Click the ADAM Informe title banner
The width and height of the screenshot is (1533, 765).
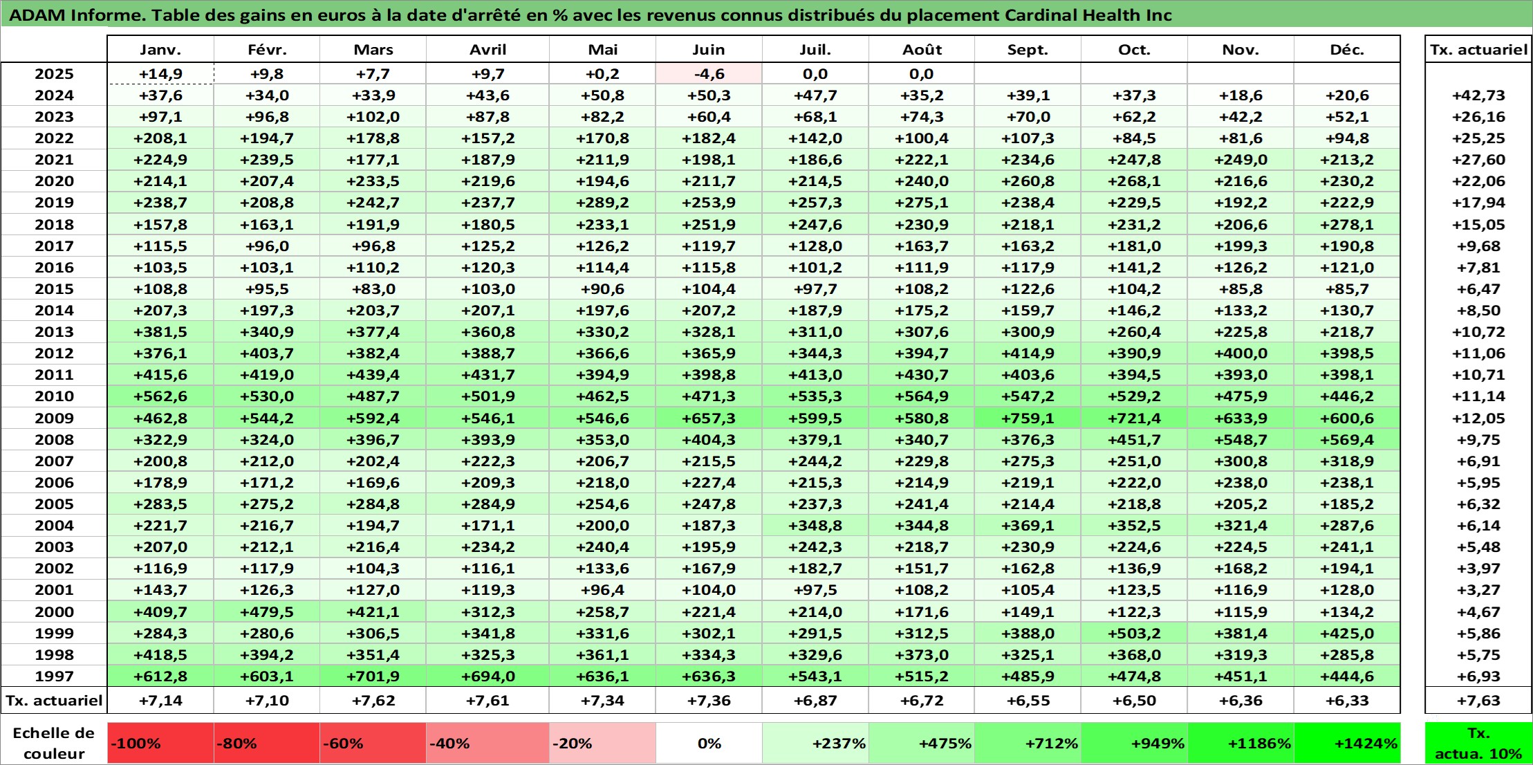pos(766,15)
